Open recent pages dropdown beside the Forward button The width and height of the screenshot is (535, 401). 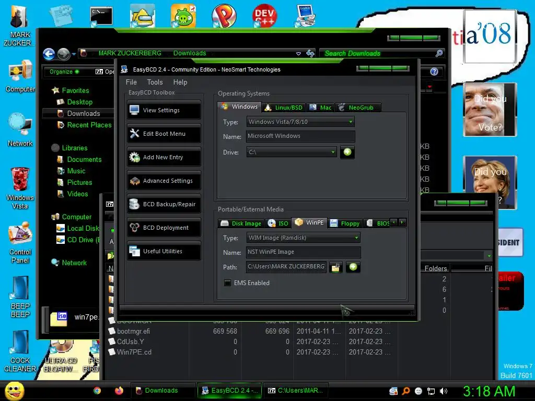point(74,54)
